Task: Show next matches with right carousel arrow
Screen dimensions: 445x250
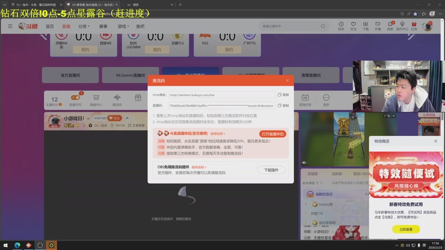Action: point(411,36)
